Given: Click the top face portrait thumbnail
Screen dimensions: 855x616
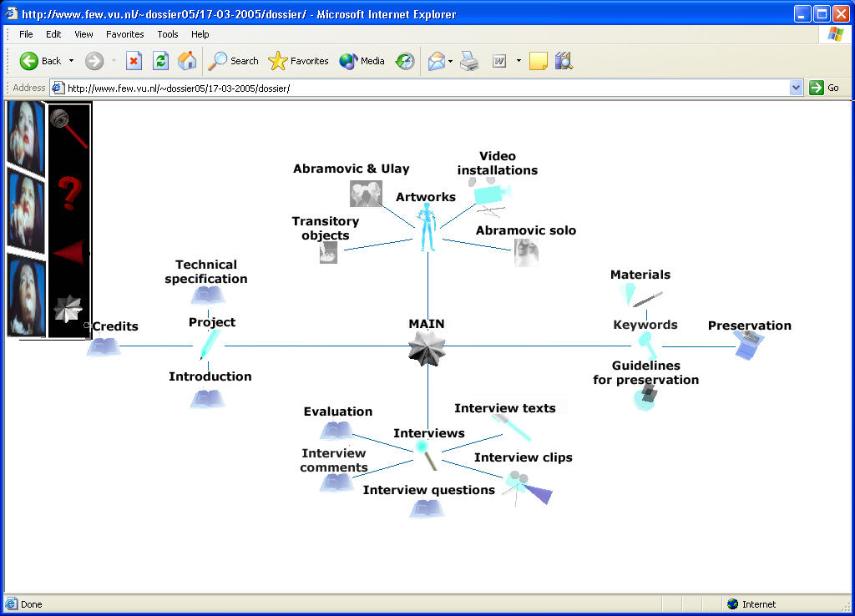Looking at the screenshot, I should pos(26,138).
